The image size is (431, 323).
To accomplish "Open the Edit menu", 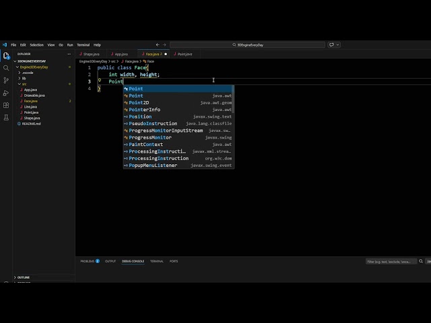I will point(23,45).
